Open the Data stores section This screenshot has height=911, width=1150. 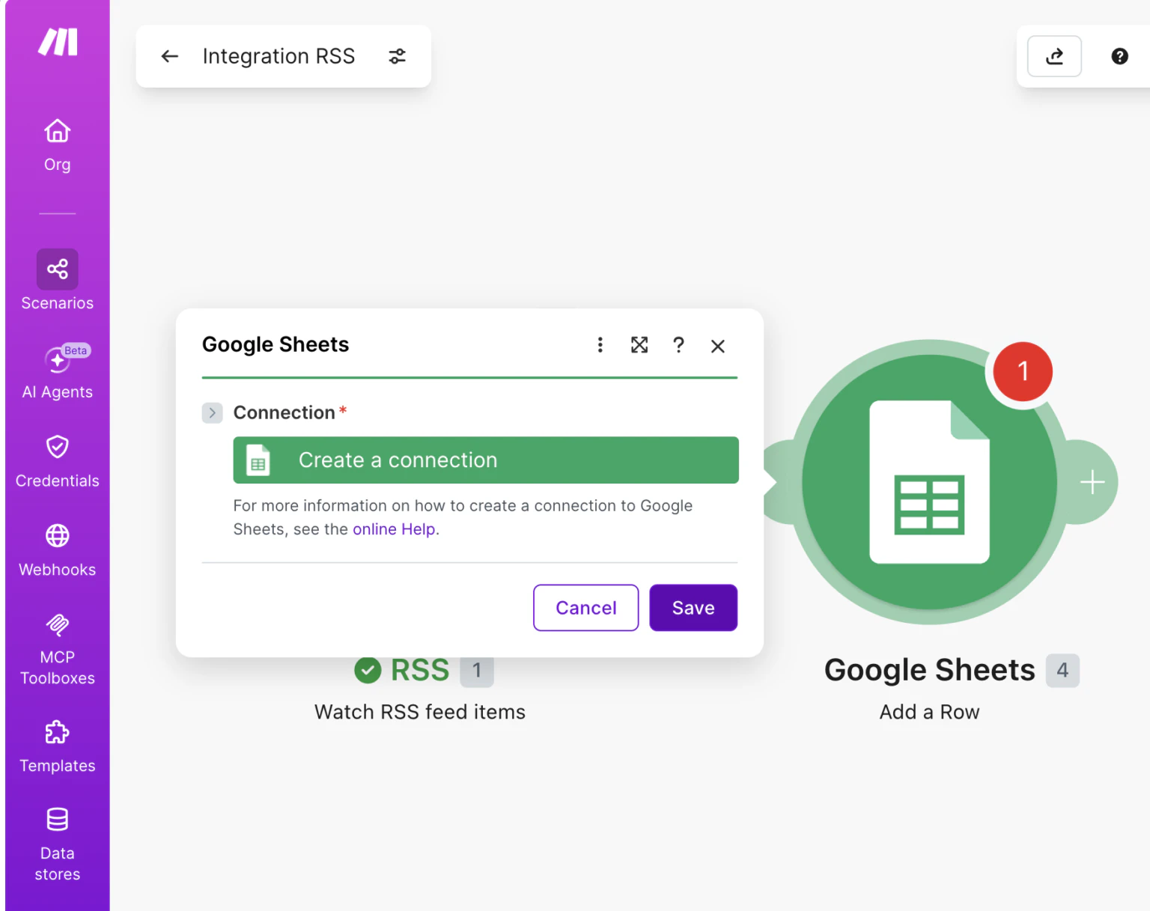[57, 844]
